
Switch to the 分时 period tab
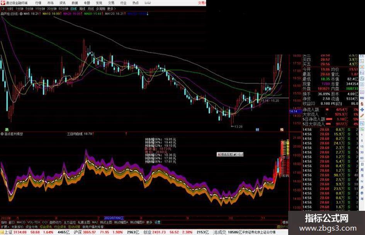pyautogui.click(x=10, y=8)
